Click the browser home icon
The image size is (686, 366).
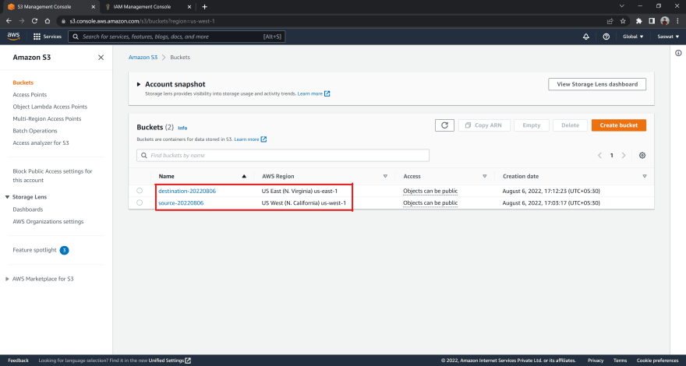pos(48,21)
